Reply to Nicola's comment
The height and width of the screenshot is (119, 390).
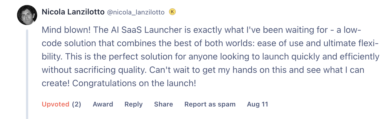134,104
